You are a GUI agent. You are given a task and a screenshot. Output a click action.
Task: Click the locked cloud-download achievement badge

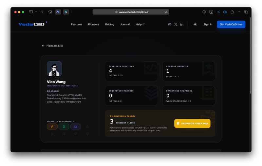87,127
